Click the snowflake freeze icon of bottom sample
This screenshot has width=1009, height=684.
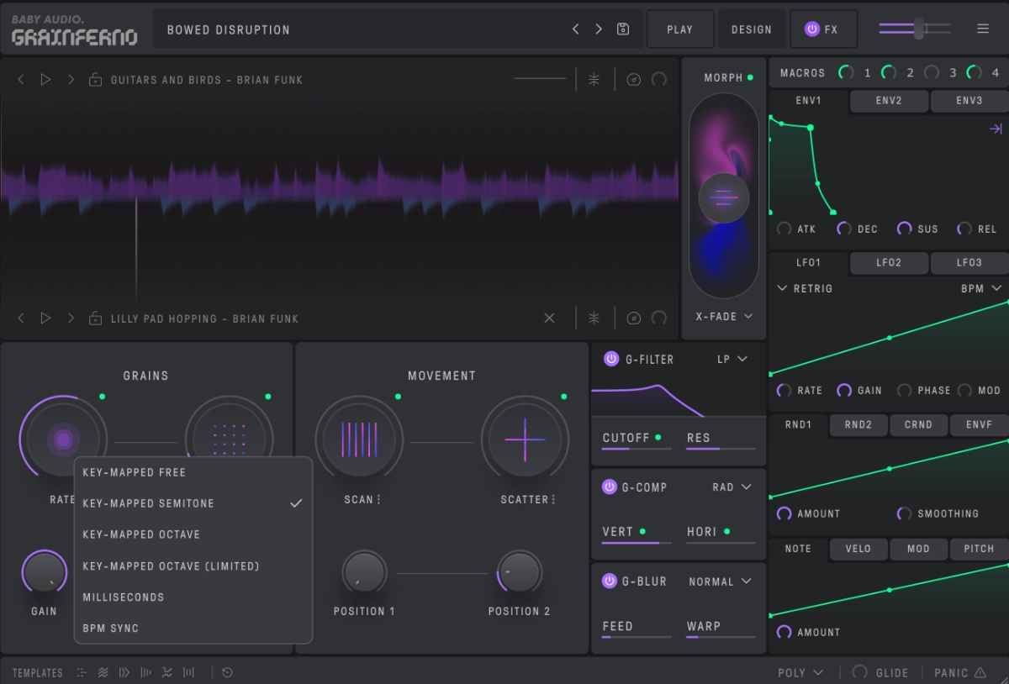594,318
